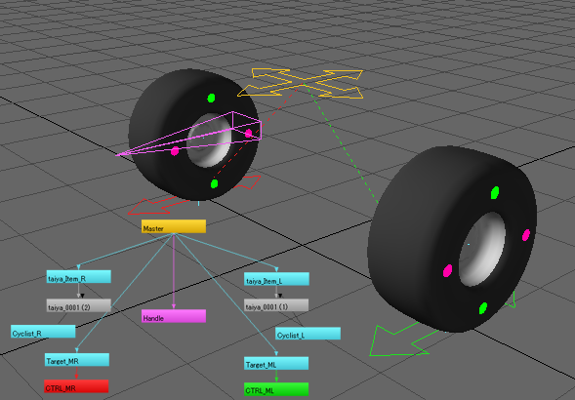
Task: Select the Target_ML node
Action: [x=276, y=363]
